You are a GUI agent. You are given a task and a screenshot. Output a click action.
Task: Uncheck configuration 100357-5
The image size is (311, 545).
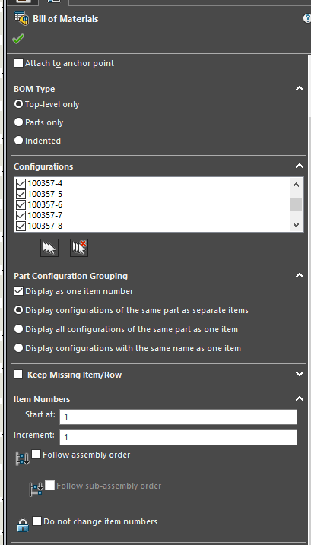tap(21, 194)
